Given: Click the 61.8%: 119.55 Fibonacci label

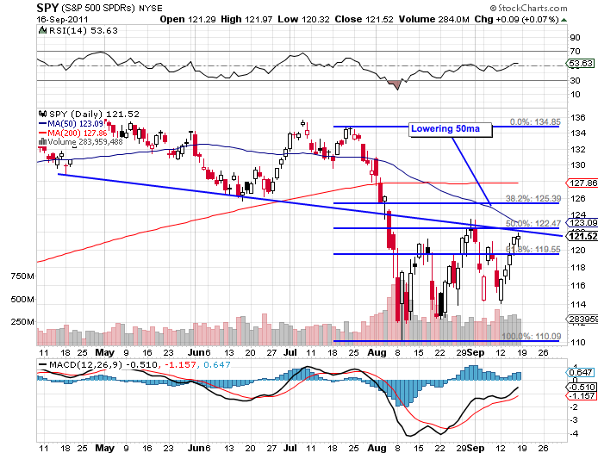Looking at the screenshot, I should [533, 250].
